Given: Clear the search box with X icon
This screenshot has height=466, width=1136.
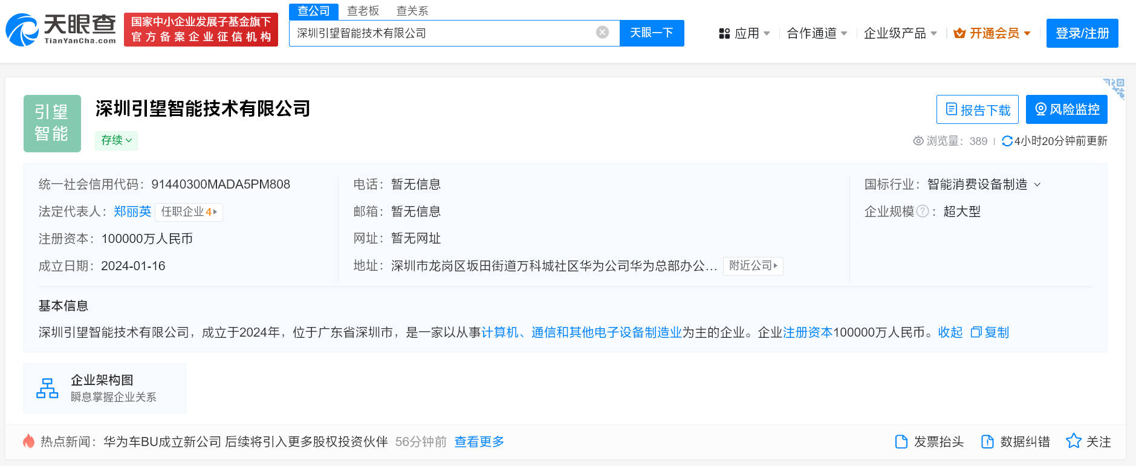Looking at the screenshot, I should pos(602,33).
